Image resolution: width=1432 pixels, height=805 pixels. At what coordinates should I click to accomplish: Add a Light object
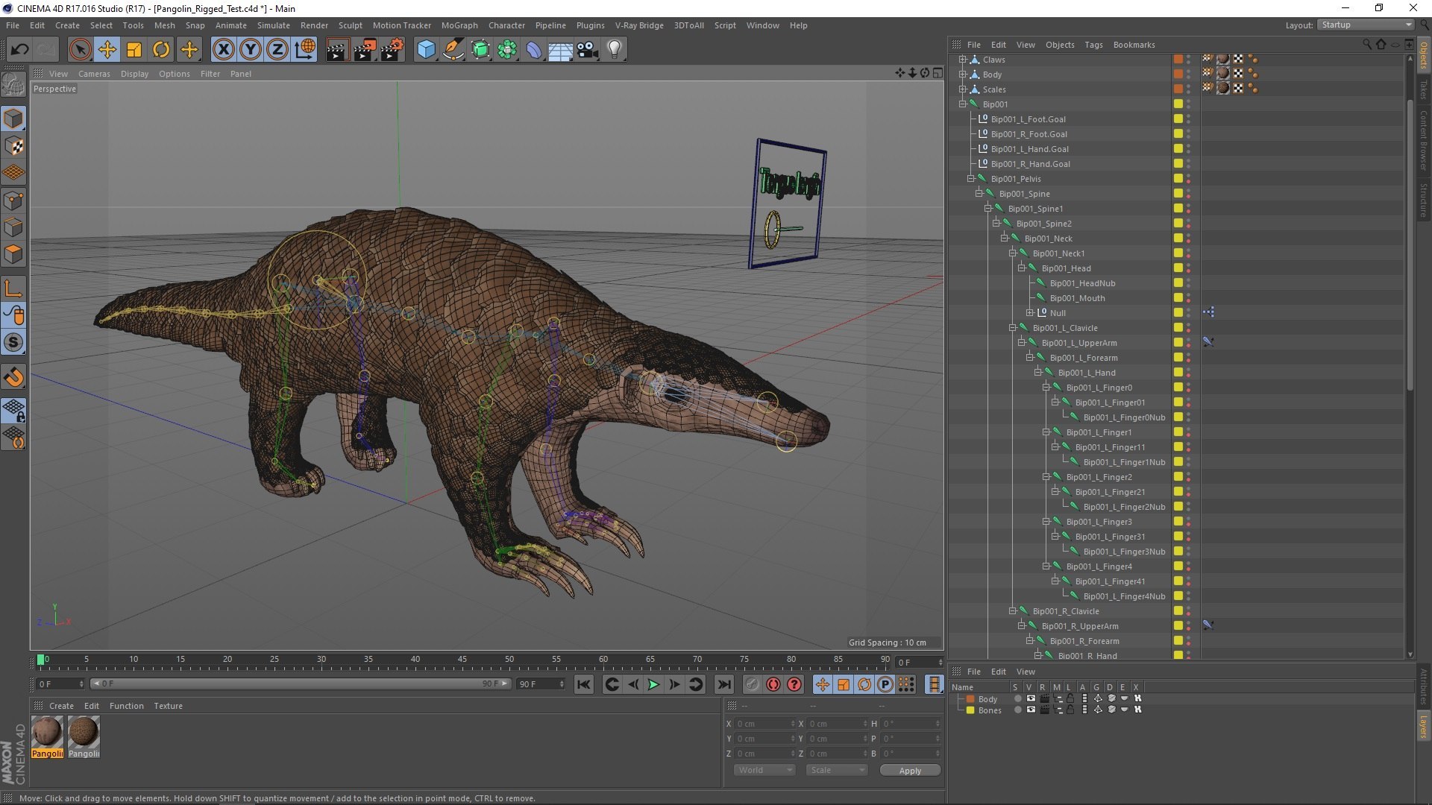(x=615, y=50)
